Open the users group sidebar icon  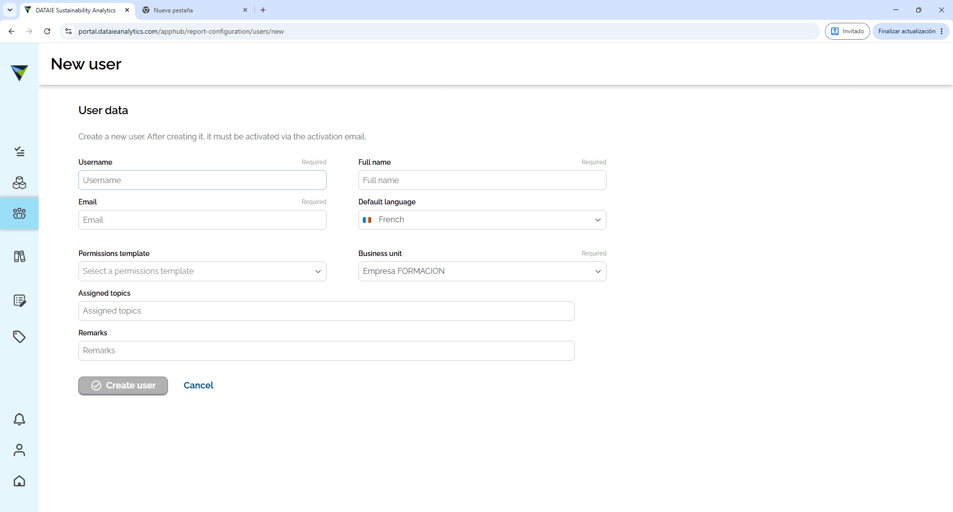tap(19, 213)
